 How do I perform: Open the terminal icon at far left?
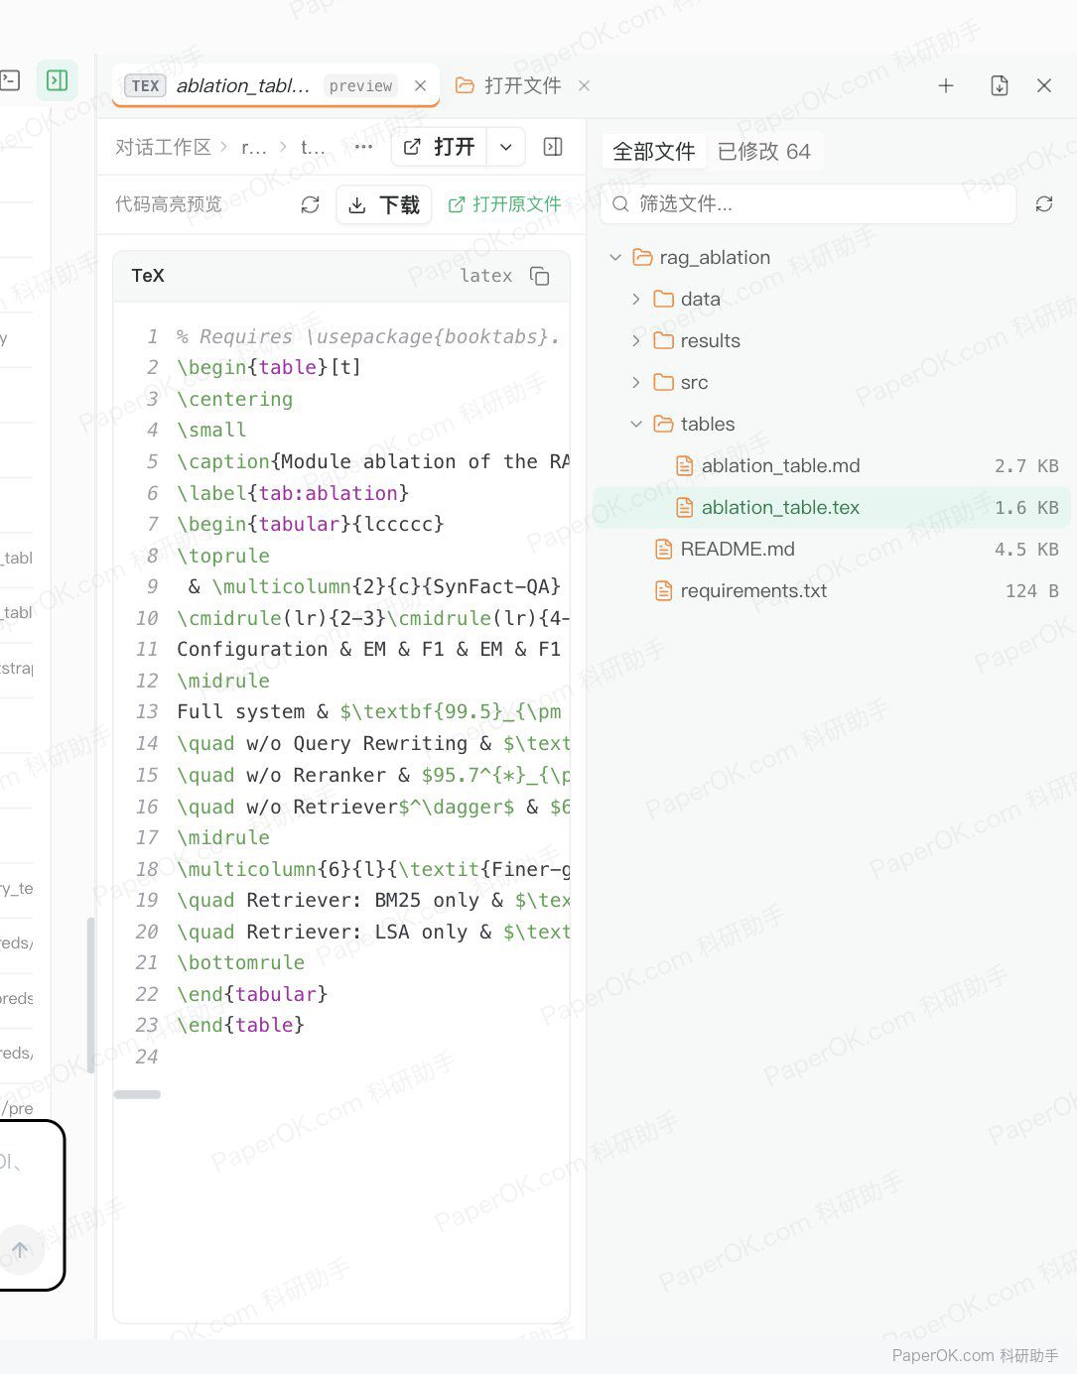tap(10, 80)
